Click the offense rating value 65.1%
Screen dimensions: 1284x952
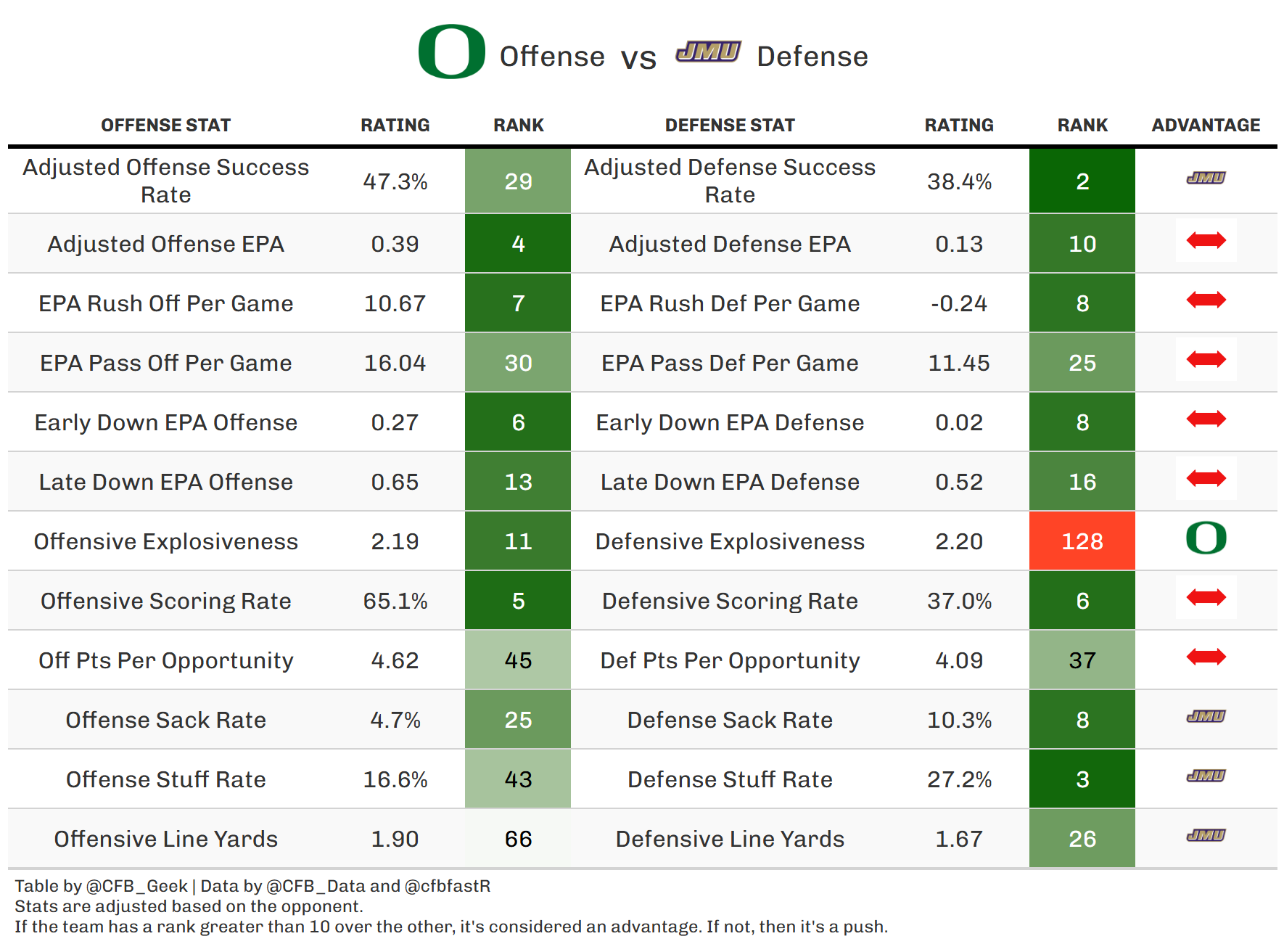[x=395, y=601]
